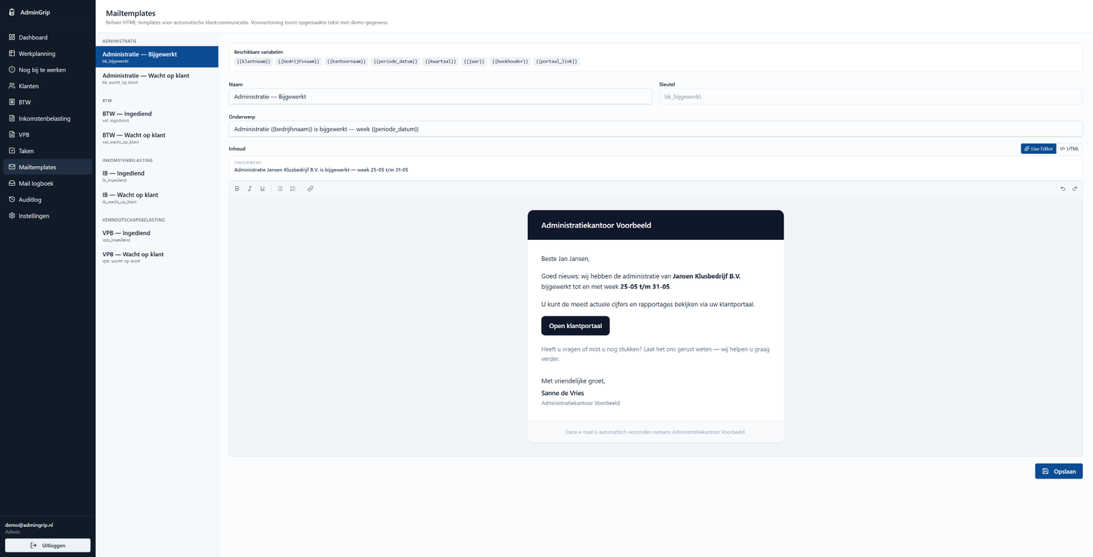Go to Nog bij te werken

pyautogui.click(x=48, y=70)
